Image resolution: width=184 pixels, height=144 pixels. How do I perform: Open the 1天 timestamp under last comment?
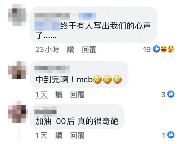click(x=42, y=135)
